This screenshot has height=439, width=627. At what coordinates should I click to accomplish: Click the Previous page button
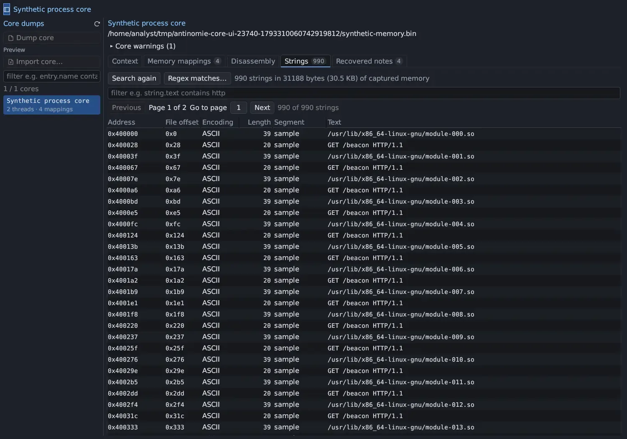tap(127, 107)
